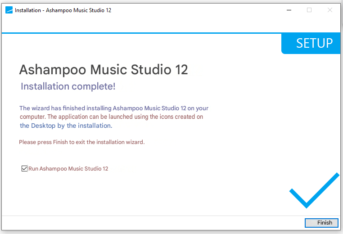Click the Ashampoo installer icon in title bar

pos(9,10)
